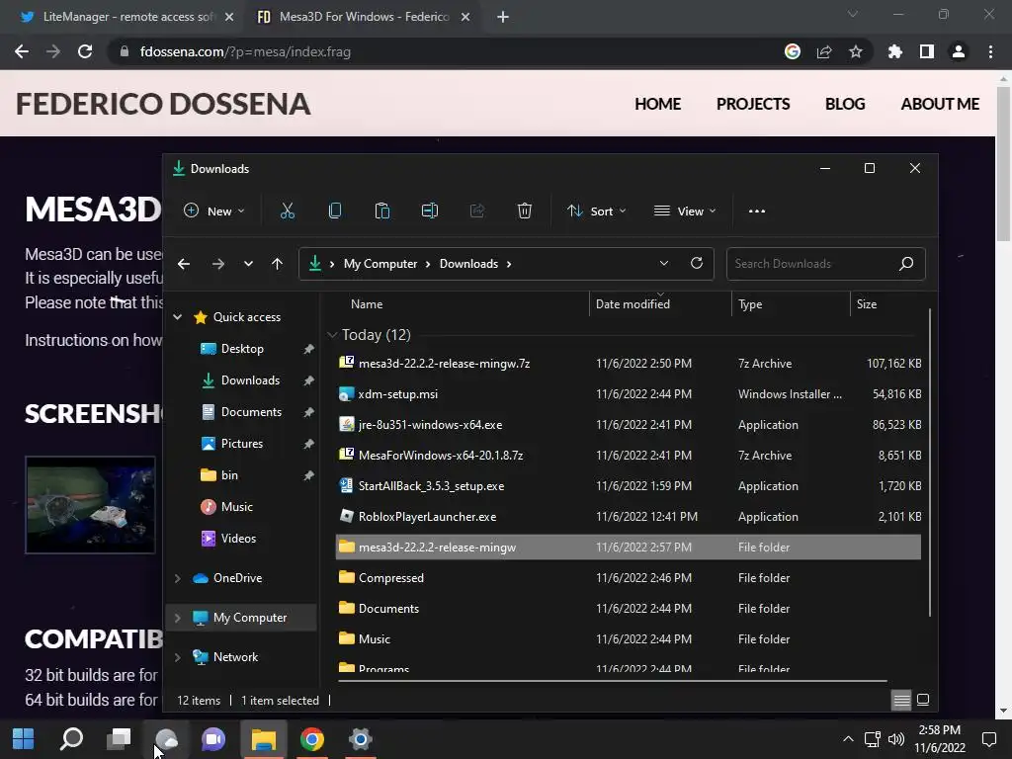Expand My Computer tree node
Viewport: 1012px width, 759px height.
click(178, 618)
